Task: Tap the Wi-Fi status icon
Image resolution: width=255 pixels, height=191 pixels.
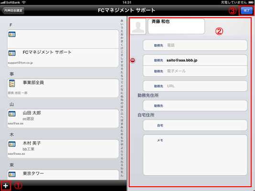Action: 24,2
